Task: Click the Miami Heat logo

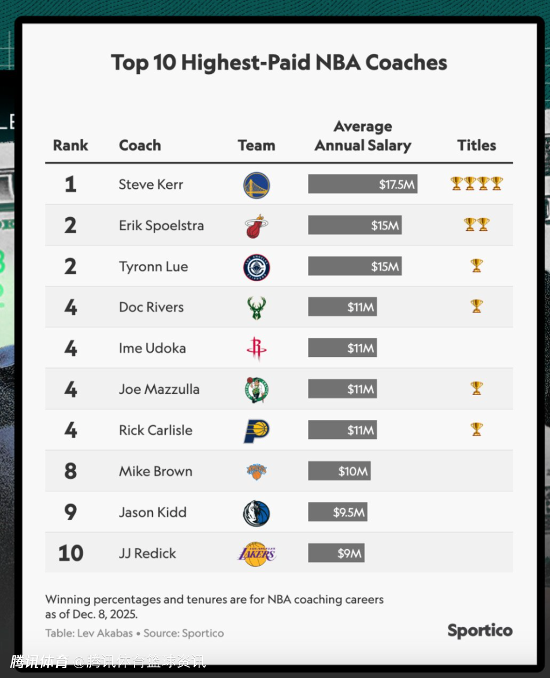Action: pos(256,226)
